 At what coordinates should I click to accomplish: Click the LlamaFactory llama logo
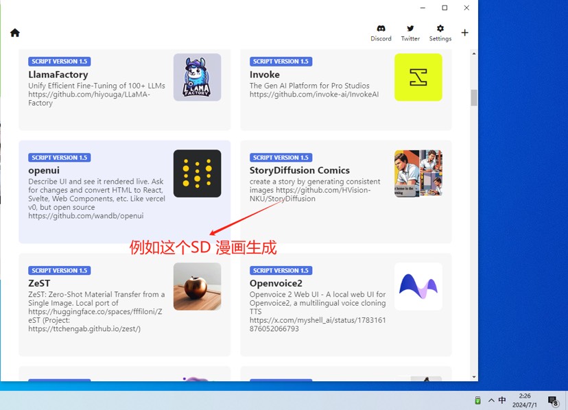tap(197, 77)
